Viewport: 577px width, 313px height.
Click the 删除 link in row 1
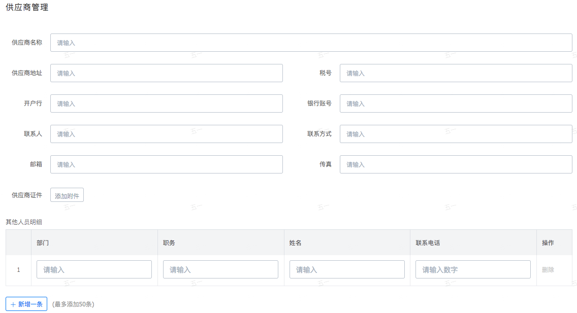[x=548, y=270]
